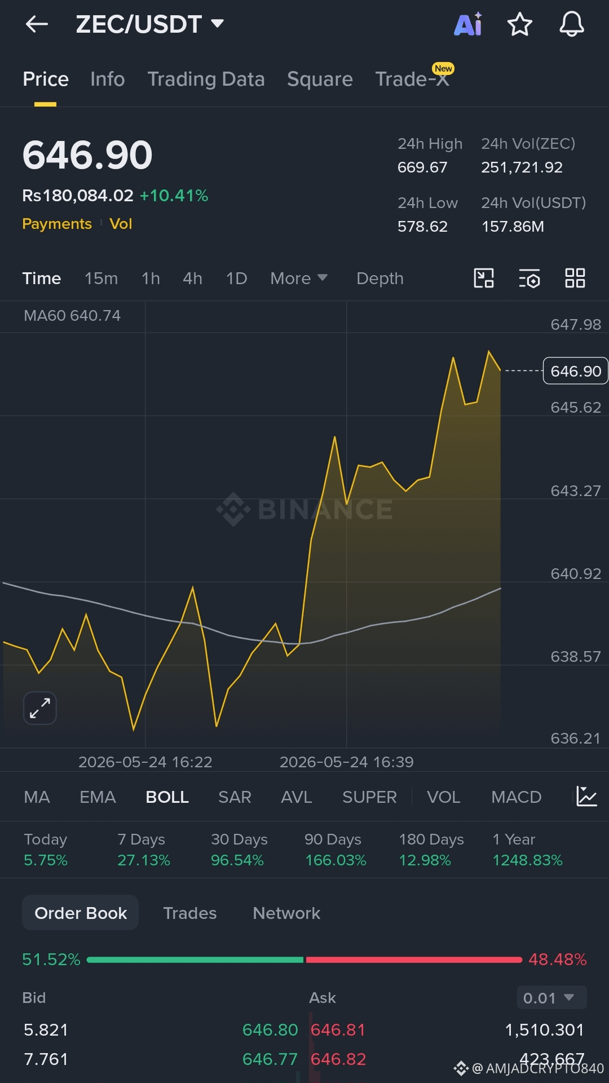Toggle the SUPER indicator
The height and width of the screenshot is (1083, 609).
click(369, 797)
